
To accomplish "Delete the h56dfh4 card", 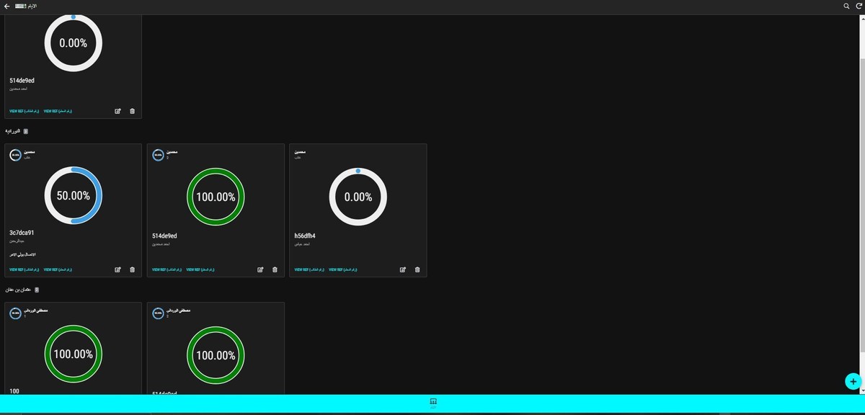I will 417,269.
